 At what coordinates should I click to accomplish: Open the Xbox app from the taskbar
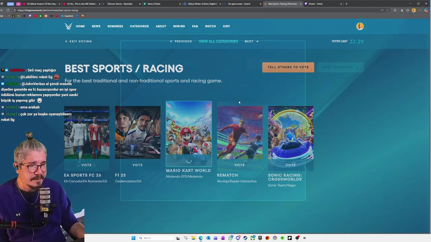click(253, 238)
